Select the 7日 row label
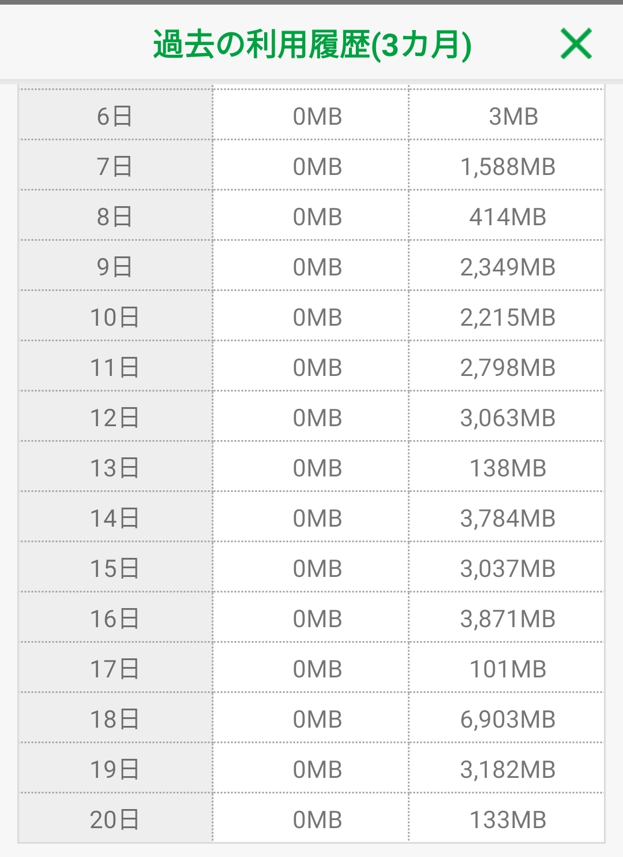Image resolution: width=623 pixels, height=857 pixels. tap(115, 167)
